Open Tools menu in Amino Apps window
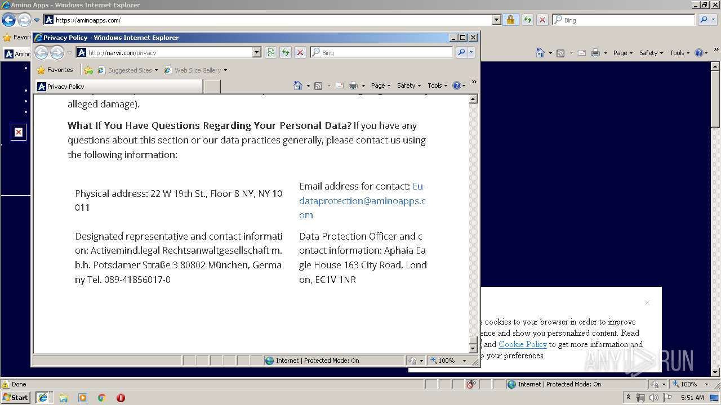 (680, 53)
